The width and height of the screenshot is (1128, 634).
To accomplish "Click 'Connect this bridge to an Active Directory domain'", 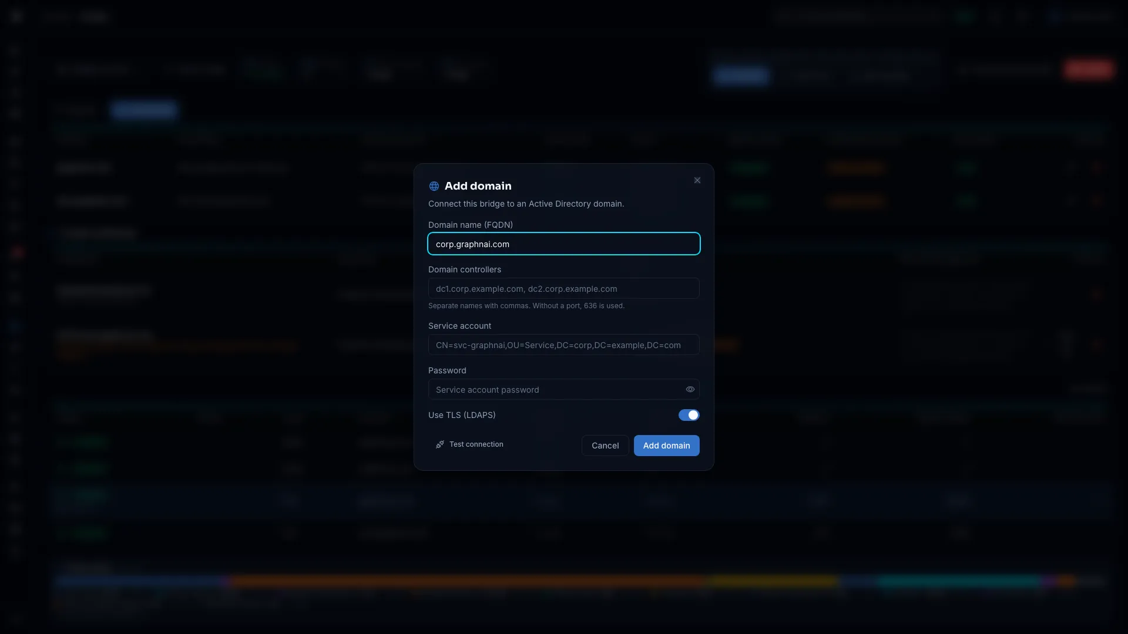I will 526,204.
